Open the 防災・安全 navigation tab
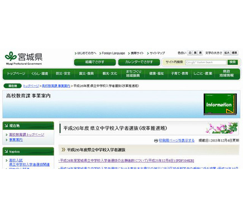Image resolution: width=243 pixels, height=209 pixels. point(63,74)
